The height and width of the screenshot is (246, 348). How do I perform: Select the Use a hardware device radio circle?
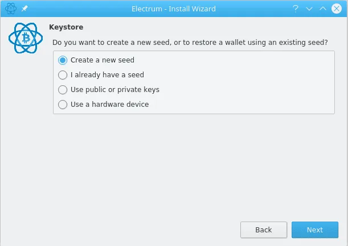[x=63, y=105]
